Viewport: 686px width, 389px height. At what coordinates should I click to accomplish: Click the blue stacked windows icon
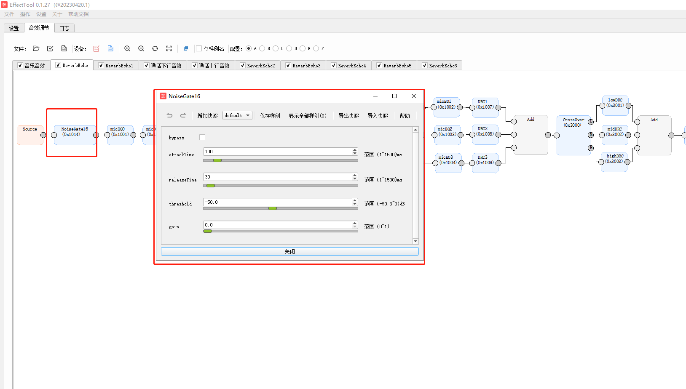point(186,48)
